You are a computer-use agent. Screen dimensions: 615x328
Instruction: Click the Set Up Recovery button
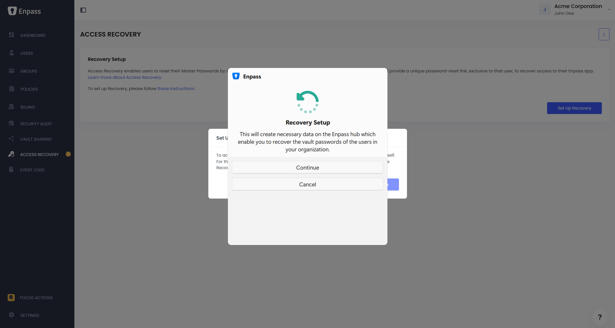tap(574, 108)
